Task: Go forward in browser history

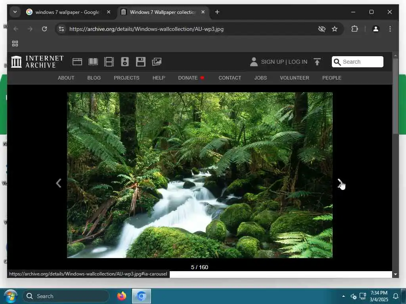Action: coord(30,29)
